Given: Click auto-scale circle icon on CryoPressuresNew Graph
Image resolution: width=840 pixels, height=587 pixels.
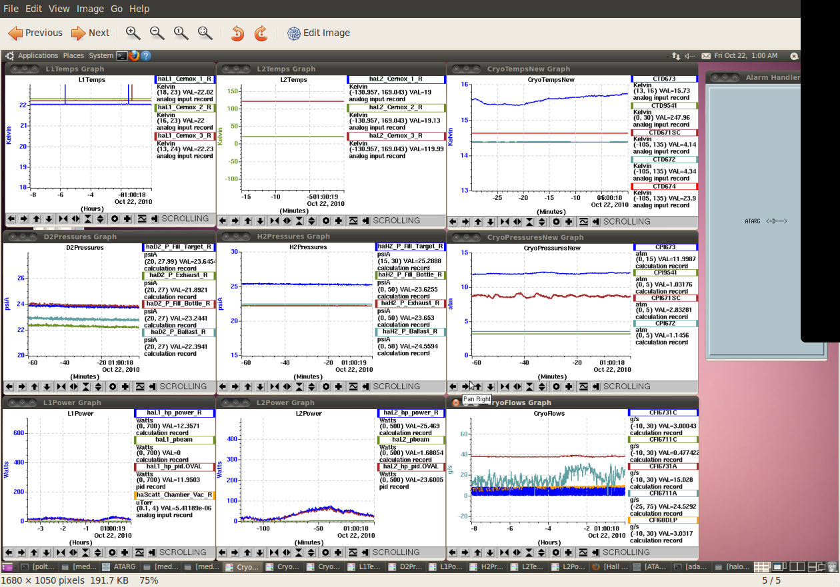Looking at the screenshot, I should pyautogui.click(x=556, y=386).
